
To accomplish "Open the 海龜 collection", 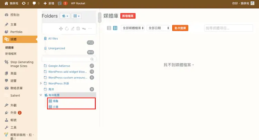I will [x=55, y=101].
